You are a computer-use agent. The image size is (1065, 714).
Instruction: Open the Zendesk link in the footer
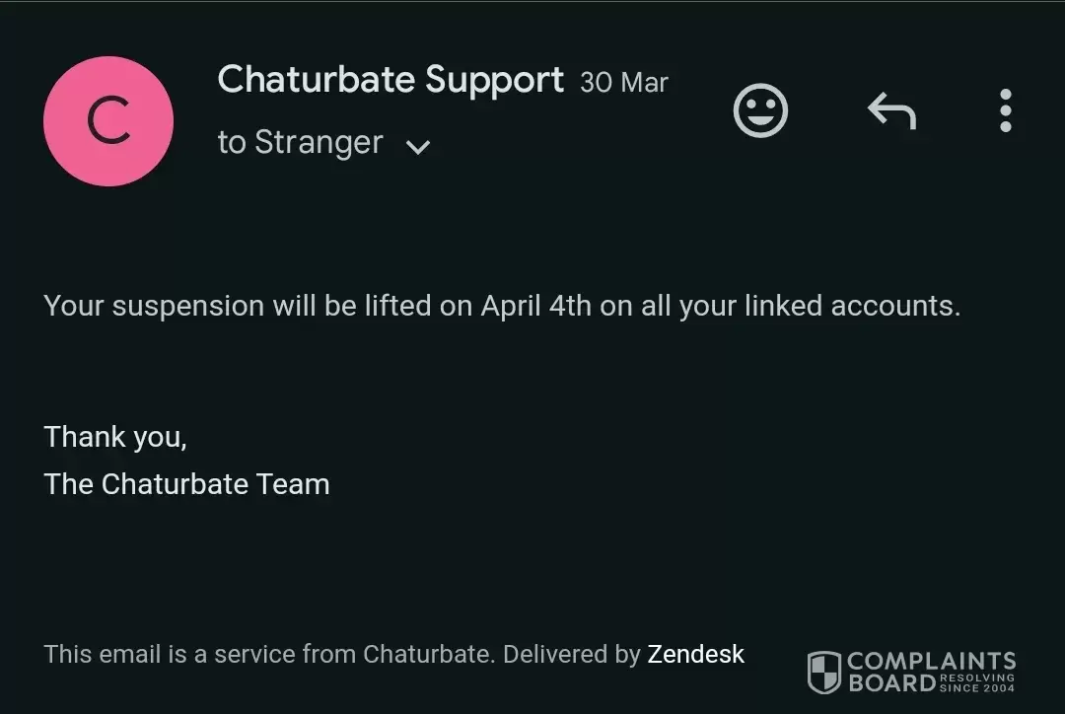tap(695, 654)
